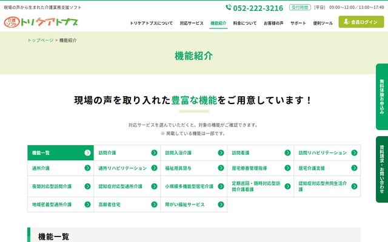This screenshot has height=242, width=388.
Task: Click the arrow icon beside 居宅療養管理指導
Action: [x=287, y=168]
